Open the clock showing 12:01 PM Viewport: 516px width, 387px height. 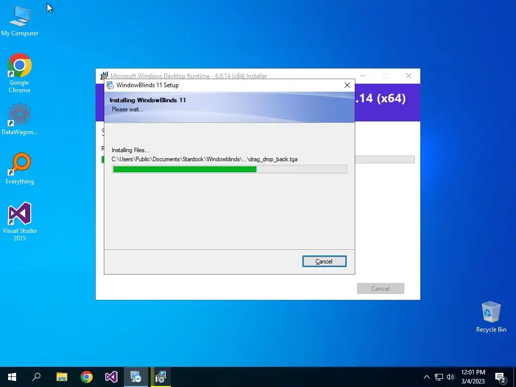click(x=473, y=377)
